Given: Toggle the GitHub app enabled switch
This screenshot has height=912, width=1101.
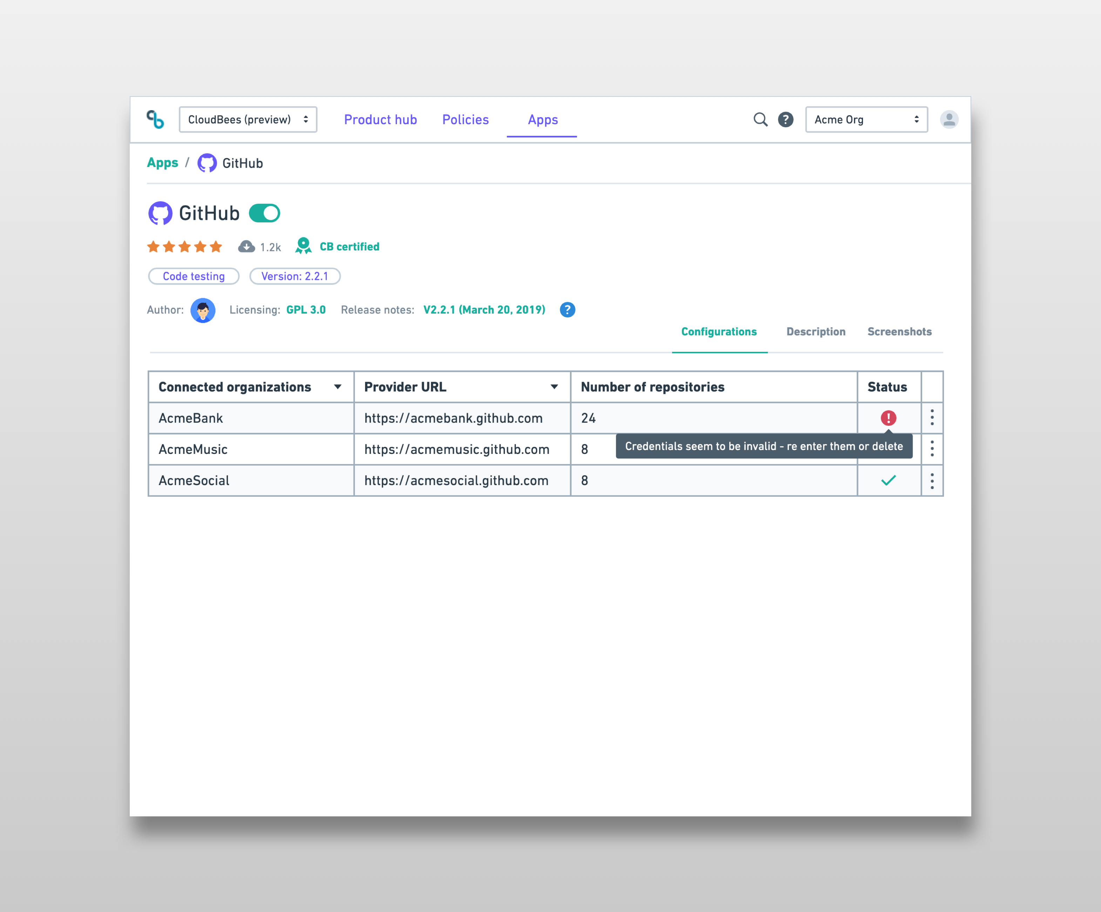Looking at the screenshot, I should coord(264,214).
